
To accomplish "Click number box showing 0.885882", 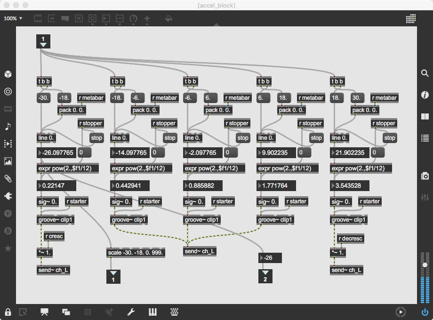I will pyautogui.click(x=203, y=185).
